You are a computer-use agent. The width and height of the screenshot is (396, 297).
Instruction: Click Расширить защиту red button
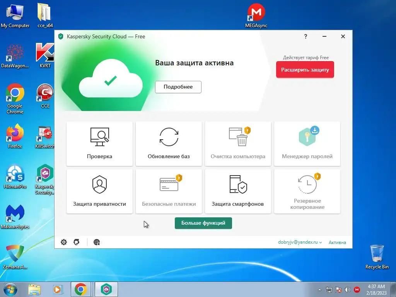[305, 70]
